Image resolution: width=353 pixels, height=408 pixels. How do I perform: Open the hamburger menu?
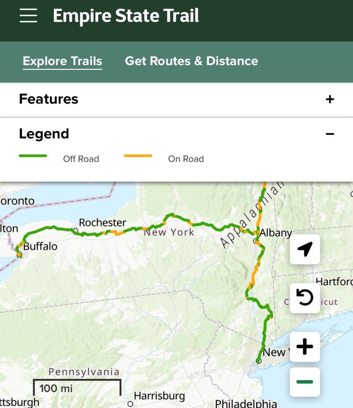[28, 16]
